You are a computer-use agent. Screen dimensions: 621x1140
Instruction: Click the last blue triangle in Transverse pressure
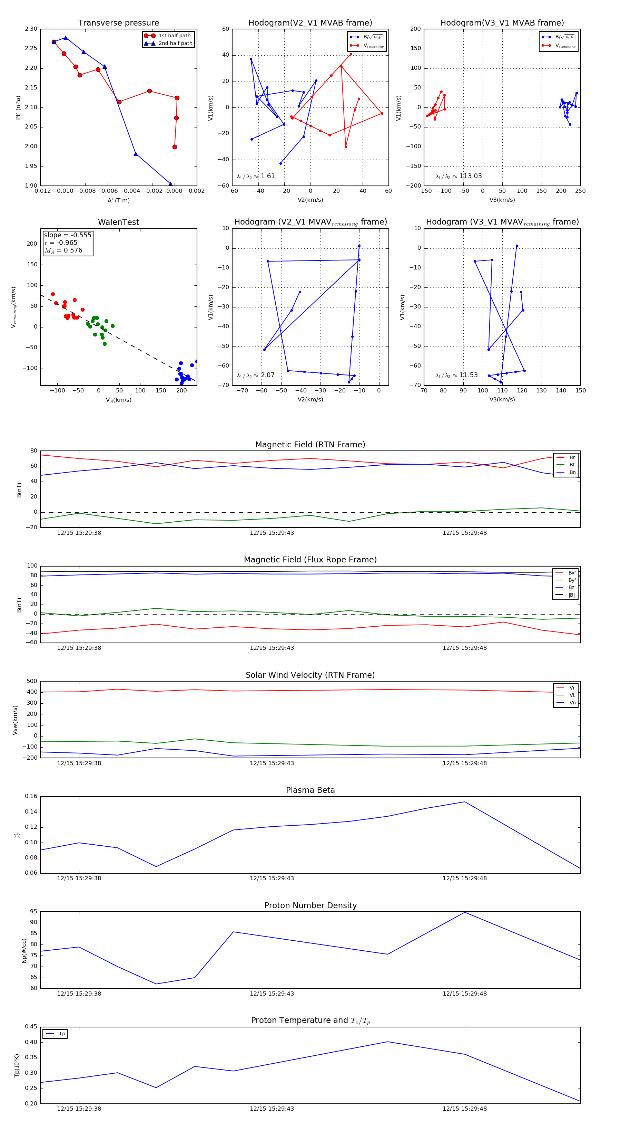[x=171, y=184]
